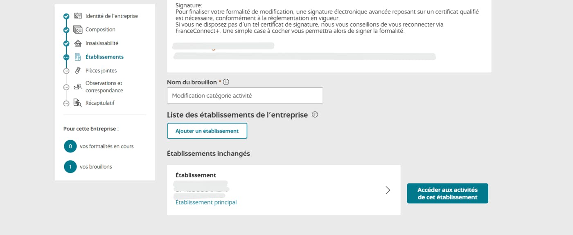Click Accéder aux activités de cet établissement
Viewport: 573px width, 235px height.
click(447, 193)
